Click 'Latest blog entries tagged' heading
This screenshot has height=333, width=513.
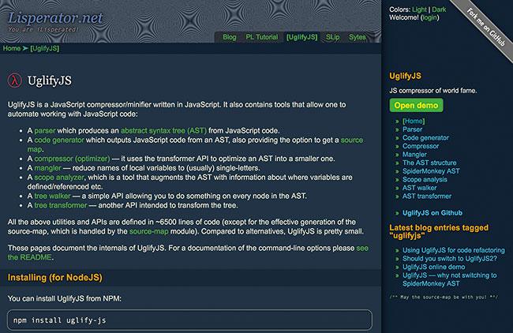click(x=439, y=231)
